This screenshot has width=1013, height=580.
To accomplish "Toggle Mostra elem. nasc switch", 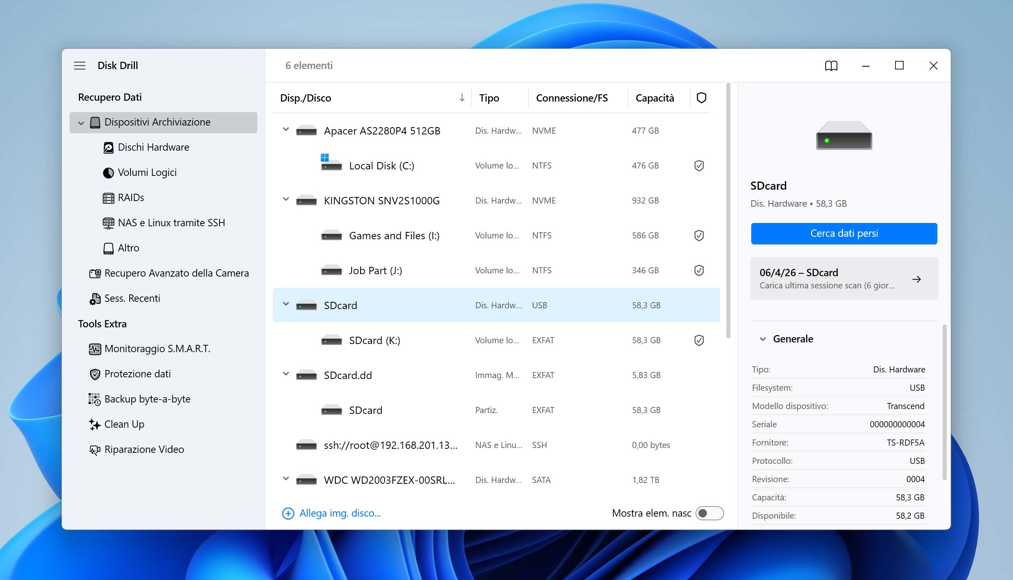I will 709,513.
